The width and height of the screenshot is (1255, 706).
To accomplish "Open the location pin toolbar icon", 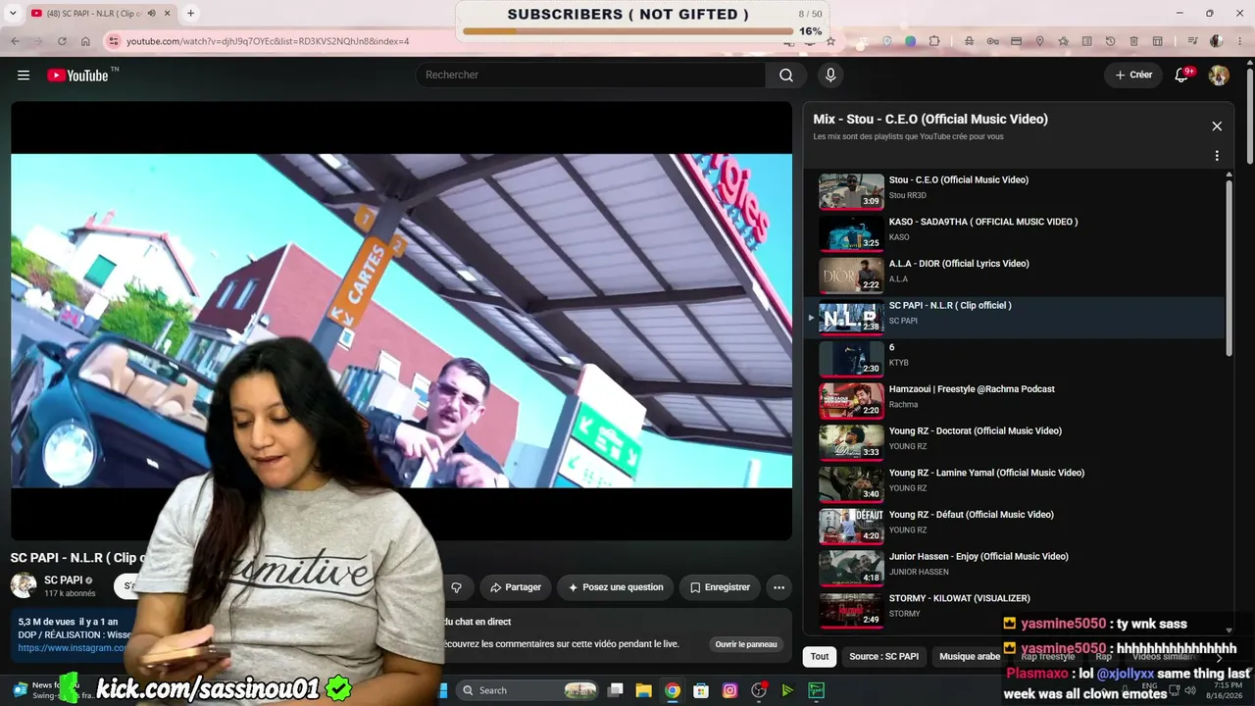I will [1039, 41].
